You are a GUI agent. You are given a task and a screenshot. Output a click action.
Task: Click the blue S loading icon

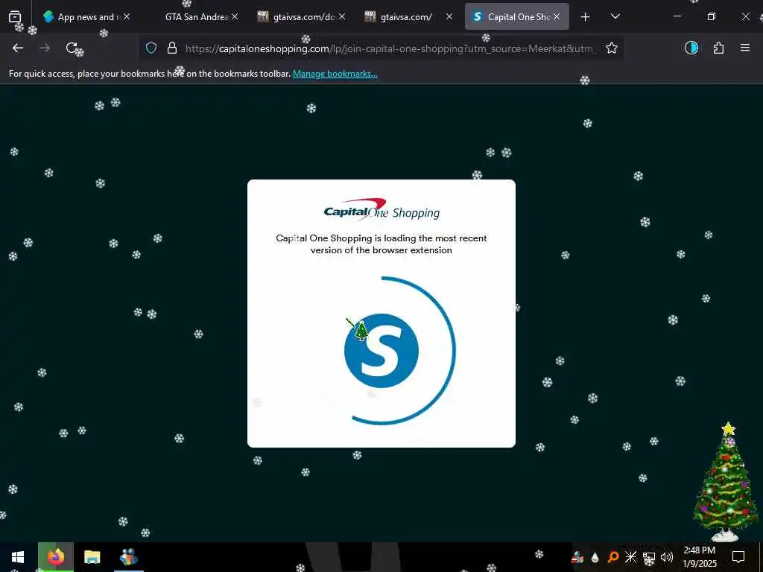381,351
